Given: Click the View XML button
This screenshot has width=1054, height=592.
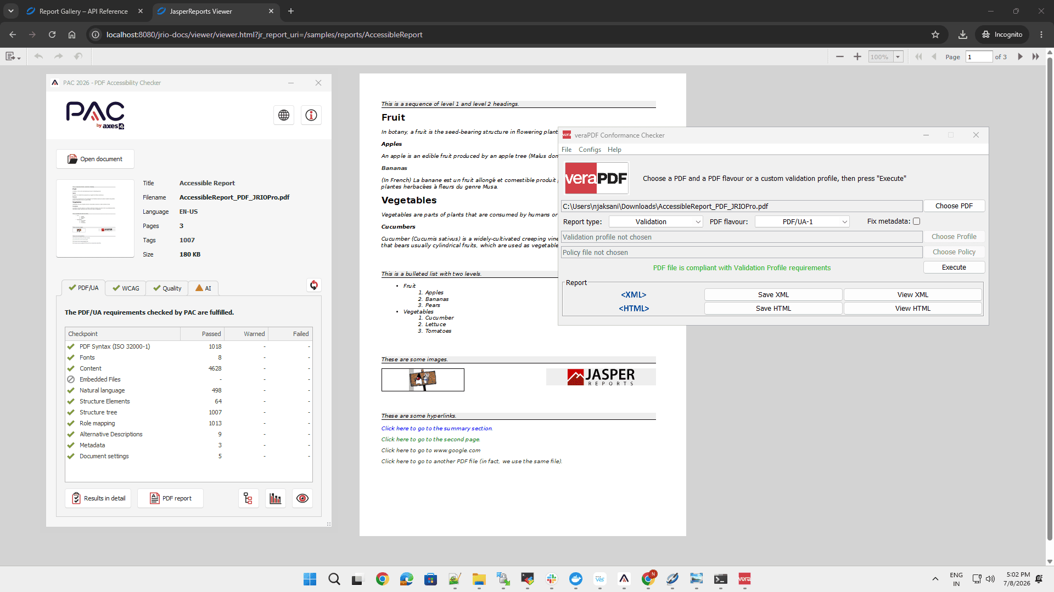Looking at the screenshot, I should coord(913,295).
